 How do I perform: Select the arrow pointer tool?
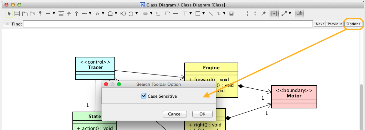pyautogui.click(x=9, y=14)
